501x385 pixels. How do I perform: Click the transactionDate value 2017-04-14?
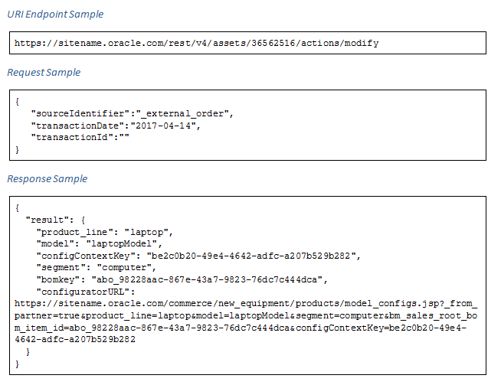tap(165, 125)
